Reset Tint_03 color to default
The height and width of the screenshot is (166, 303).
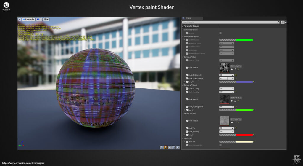coord(254,82)
